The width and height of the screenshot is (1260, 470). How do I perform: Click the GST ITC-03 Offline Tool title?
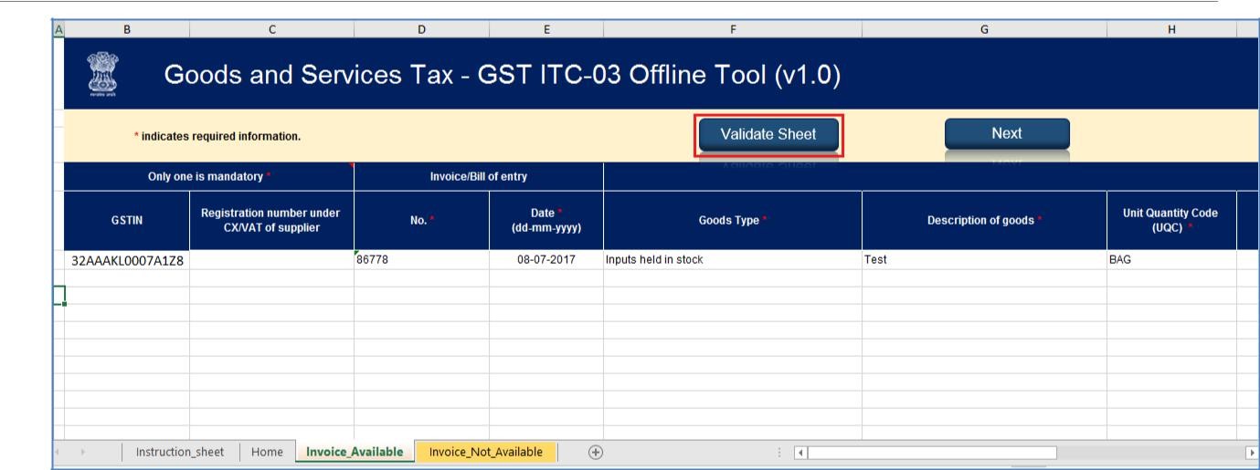coord(503,74)
